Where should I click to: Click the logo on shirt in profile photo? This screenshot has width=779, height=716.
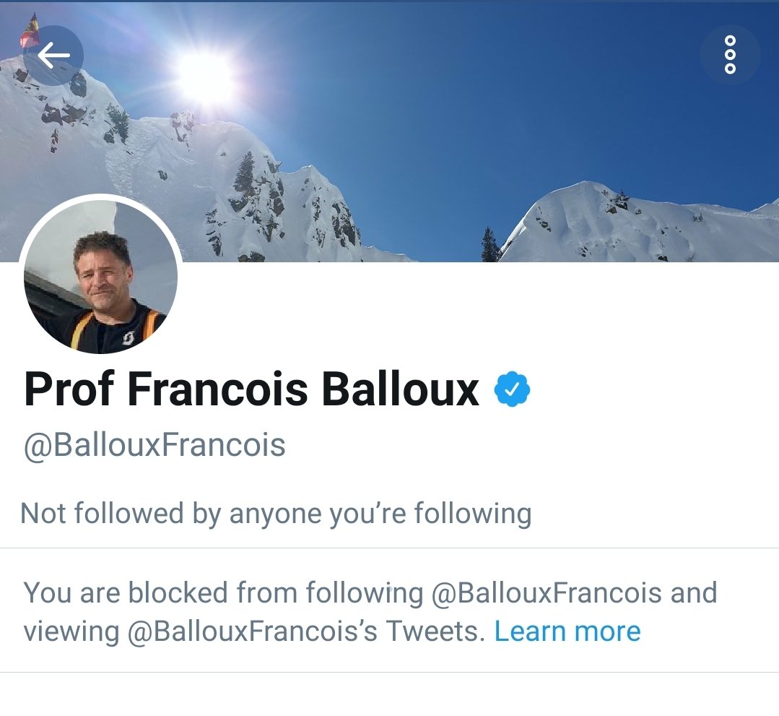coord(128,339)
